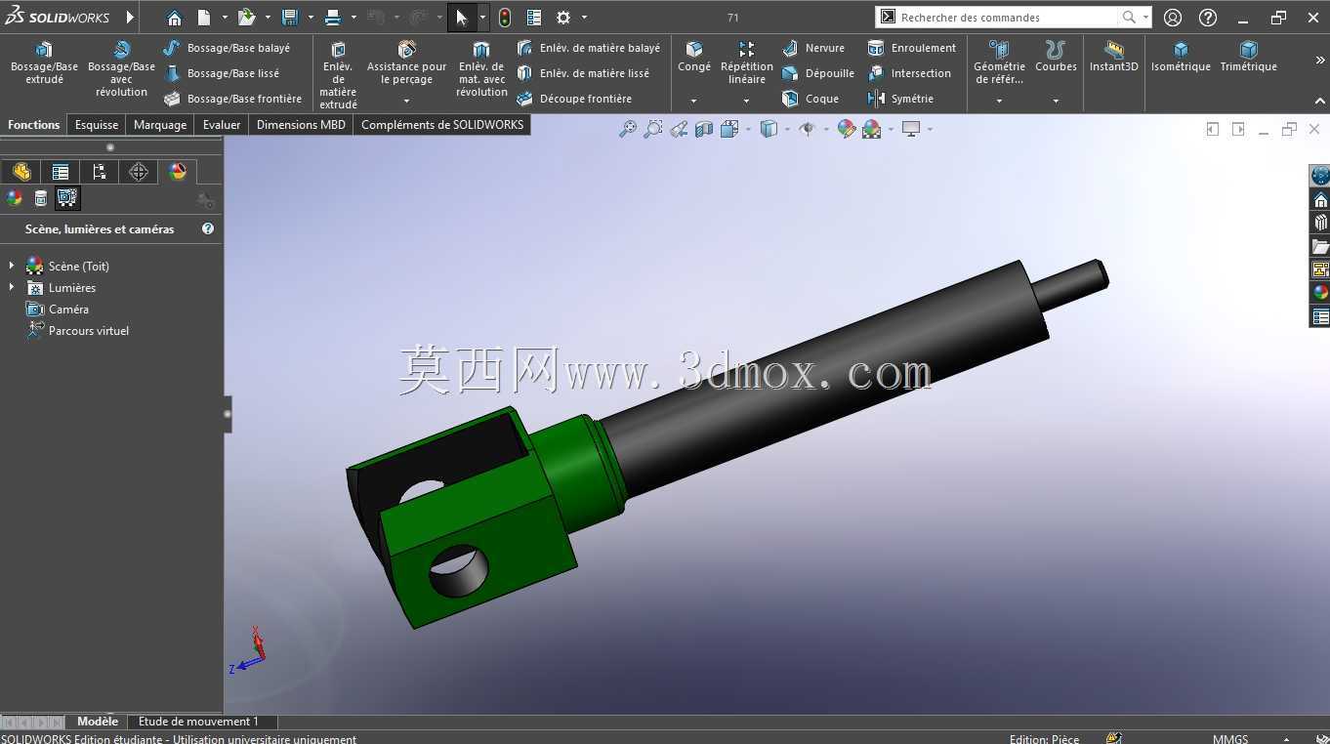The width and height of the screenshot is (1330, 744).
Task: Switch to the Esquisse tab
Action: [x=97, y=125]
